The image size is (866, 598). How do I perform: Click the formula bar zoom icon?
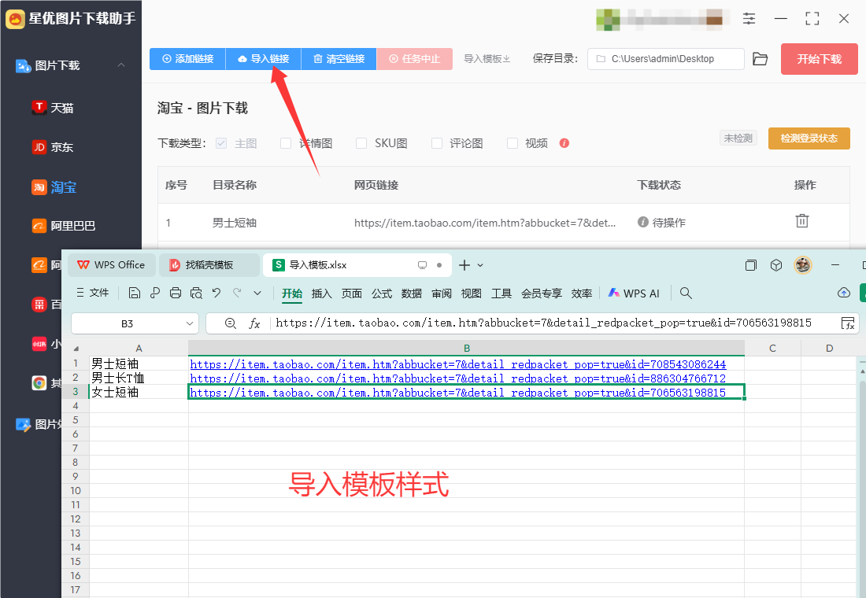click(231, 323)
